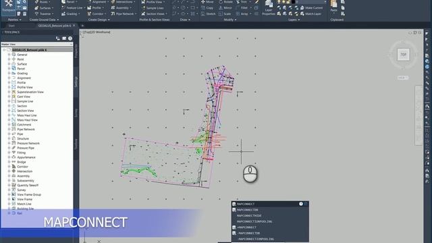Add a new drawing tab

pyautogui.click(x=82, y=26)
